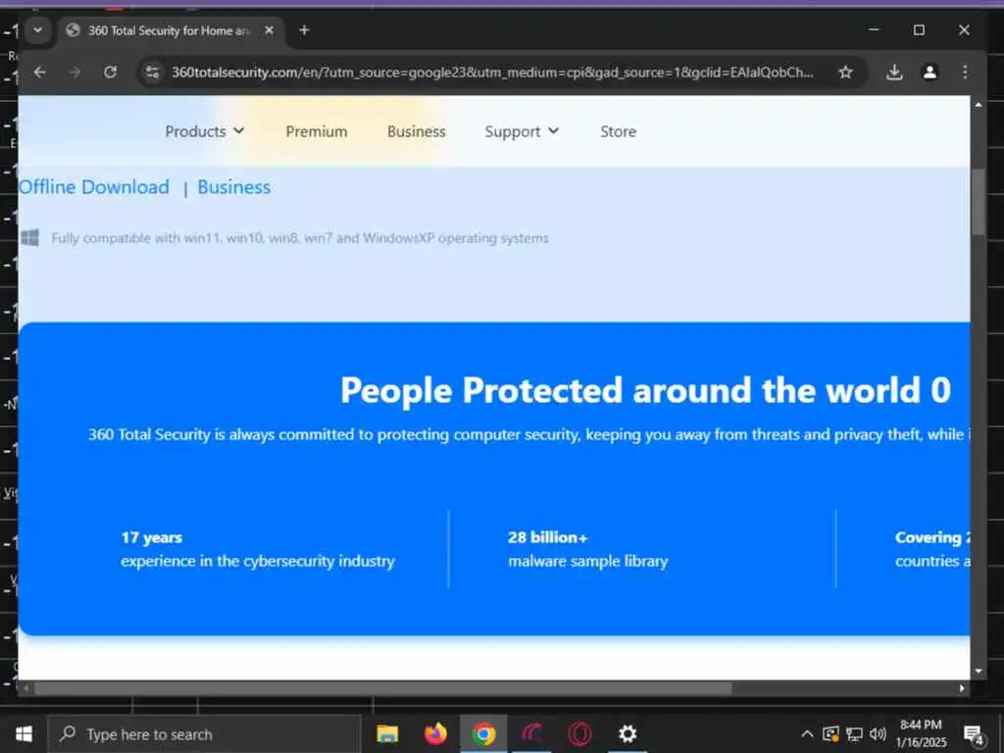Click the vertical page scrollbar thumb
The height and width of the screenshot is (753, 1004).
(x=978, y=202)
